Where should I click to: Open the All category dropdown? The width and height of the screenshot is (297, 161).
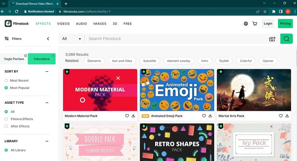coord(71,39)
